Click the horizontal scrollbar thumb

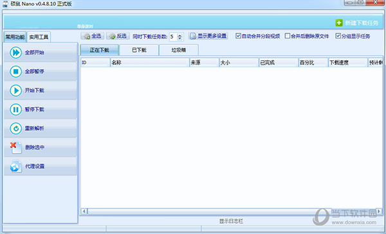coord(209,211)
